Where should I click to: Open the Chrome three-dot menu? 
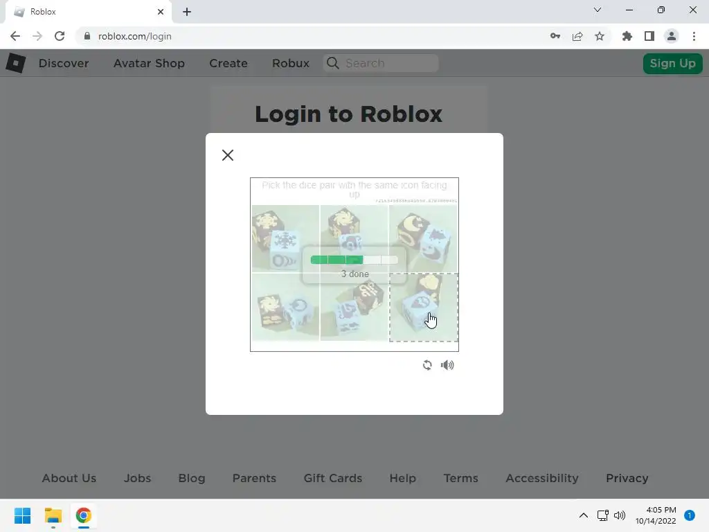point(694,36)
